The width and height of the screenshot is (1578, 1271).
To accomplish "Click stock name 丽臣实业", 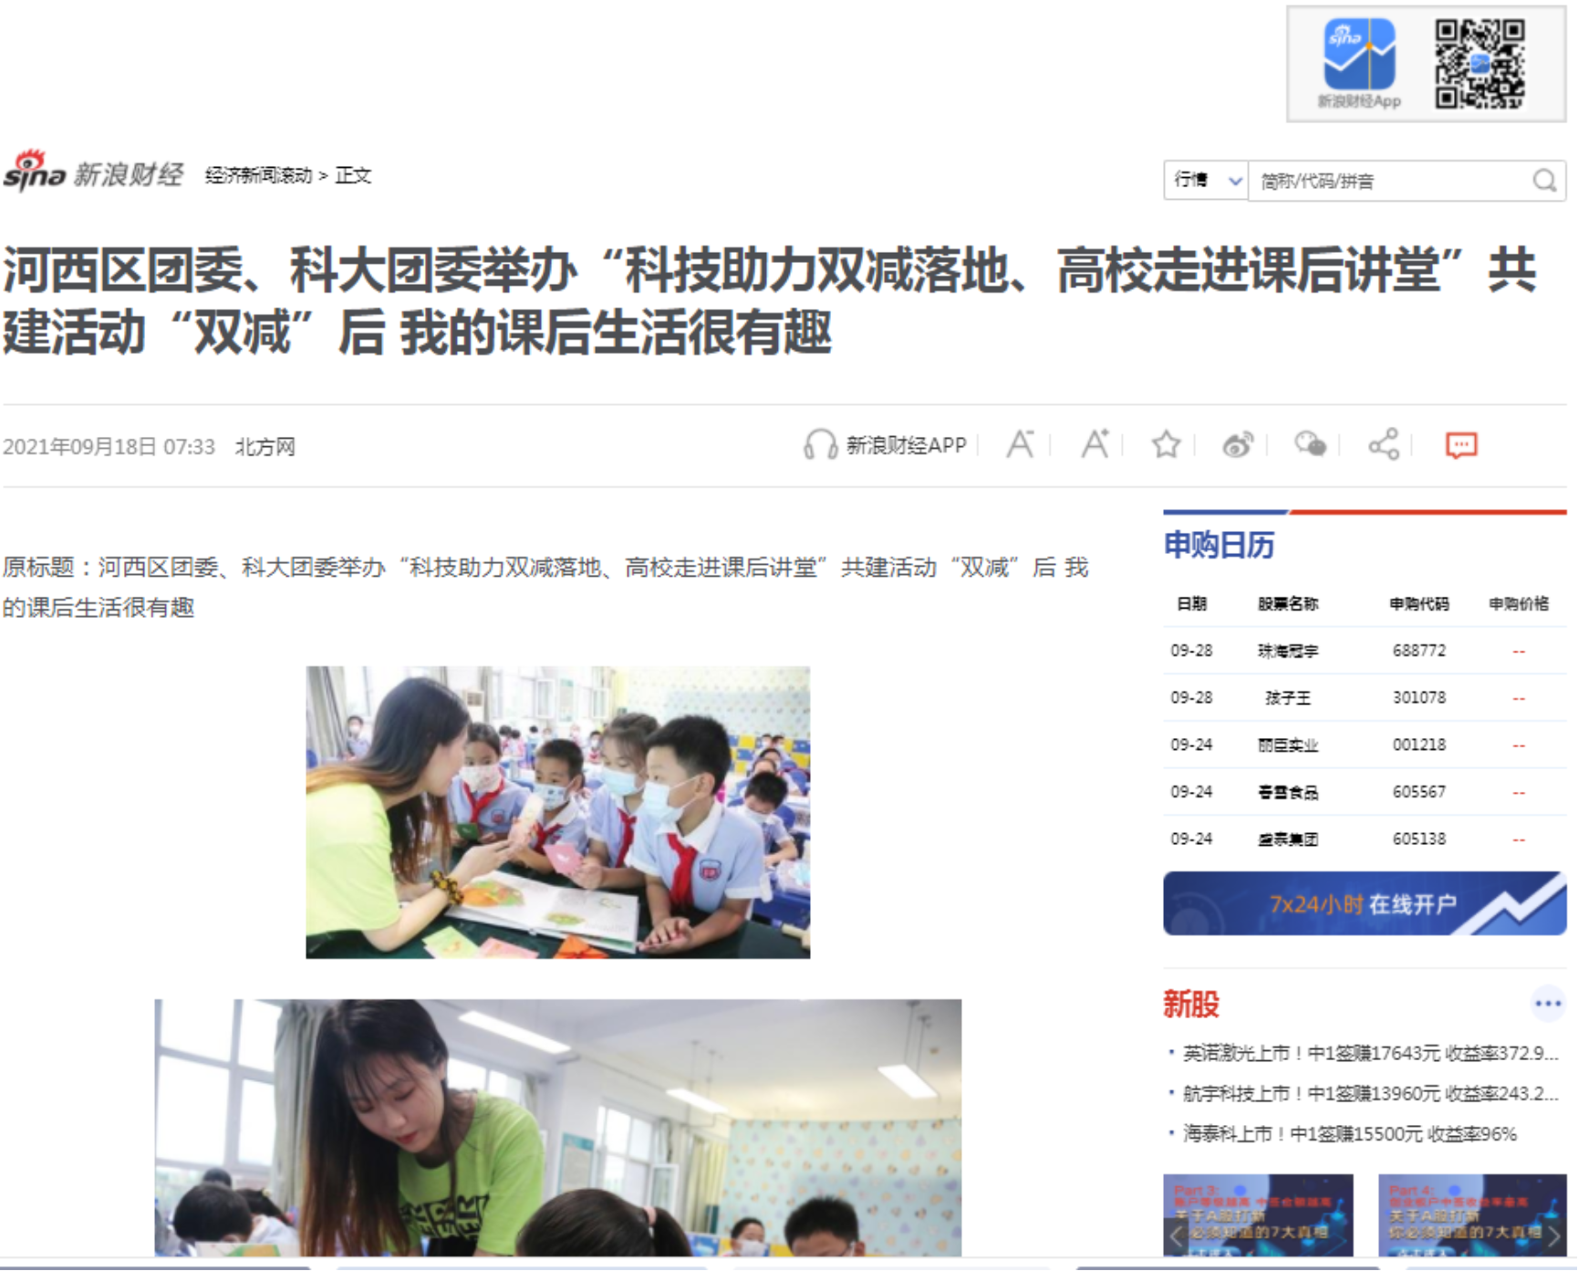I will tap(1288, 745).
